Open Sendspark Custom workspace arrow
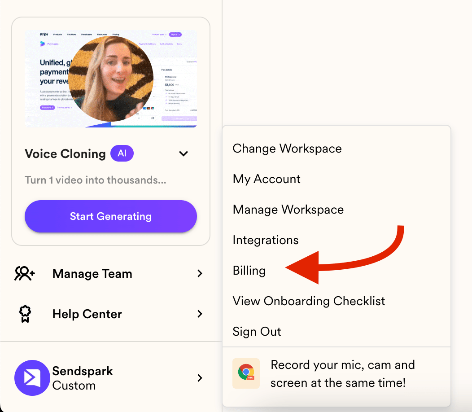The width and height of the screenshot is (472, 412). [200, 378]
